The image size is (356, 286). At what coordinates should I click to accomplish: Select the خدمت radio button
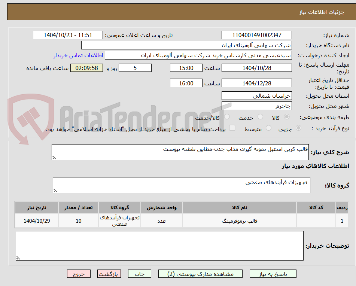point(260,117)
